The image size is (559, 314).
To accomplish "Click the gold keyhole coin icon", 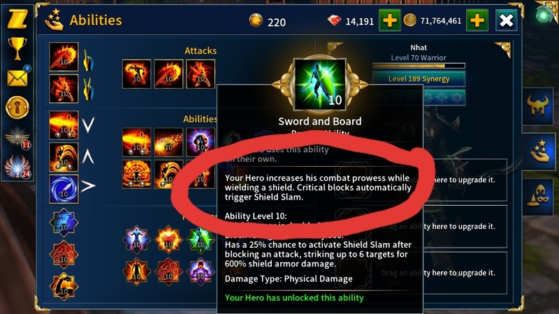I will click(17, 107).
